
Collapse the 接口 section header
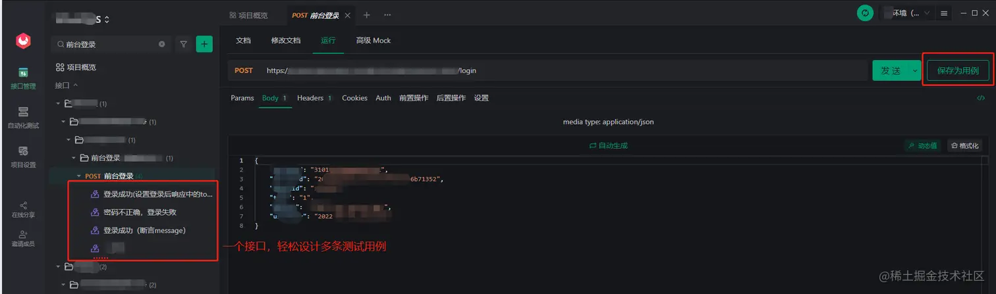67,86
